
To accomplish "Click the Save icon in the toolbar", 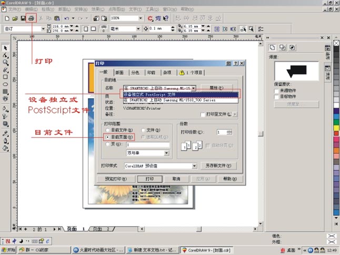I will tap(23, 18).
